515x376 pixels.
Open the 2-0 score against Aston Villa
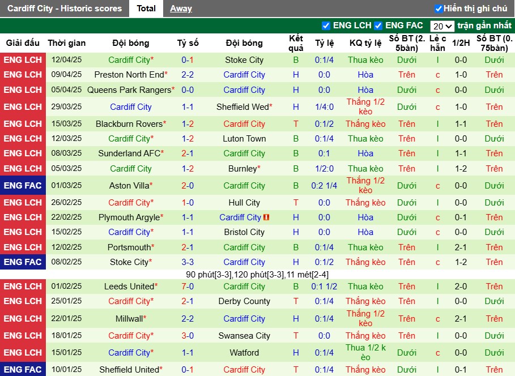(188, 186)
